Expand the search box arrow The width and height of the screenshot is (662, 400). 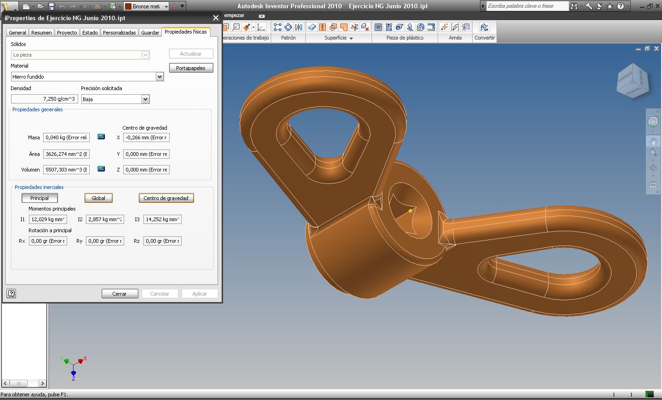coord(483,6)
